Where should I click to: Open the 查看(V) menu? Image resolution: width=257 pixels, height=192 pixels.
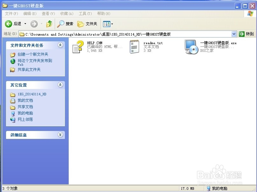[48, 14]
